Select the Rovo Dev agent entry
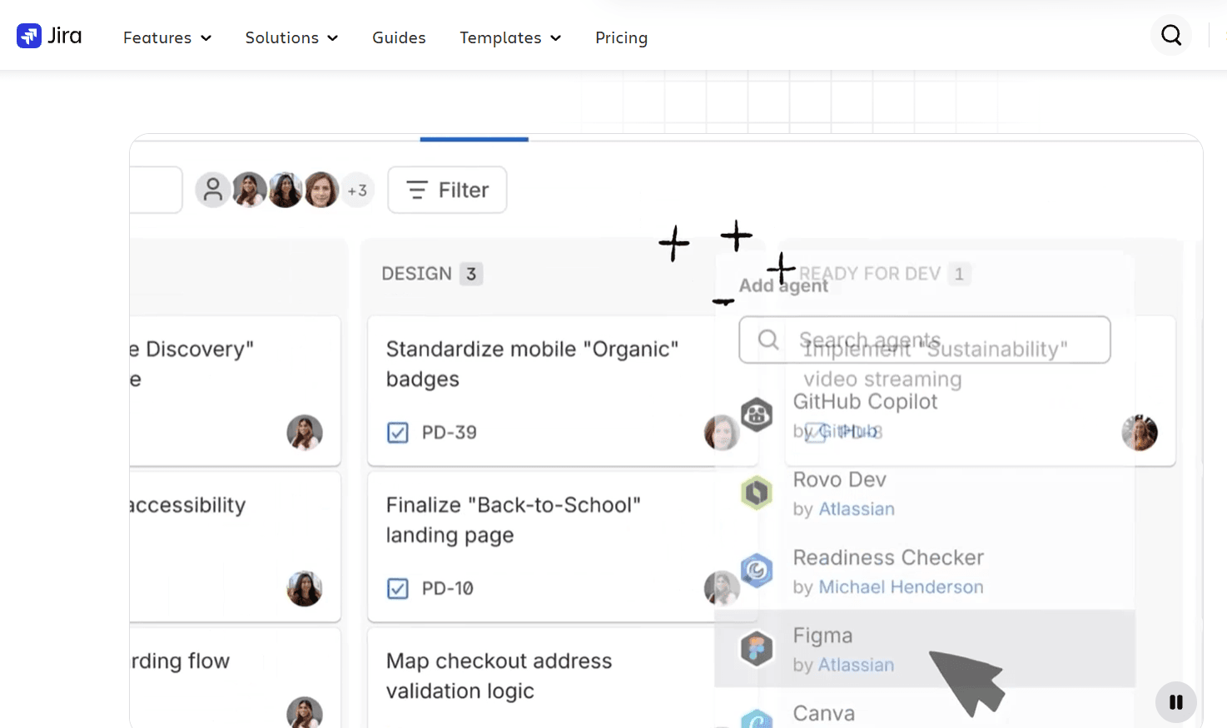The height and width of the screenshot is (728, 1227). click(x=925, y=493)
